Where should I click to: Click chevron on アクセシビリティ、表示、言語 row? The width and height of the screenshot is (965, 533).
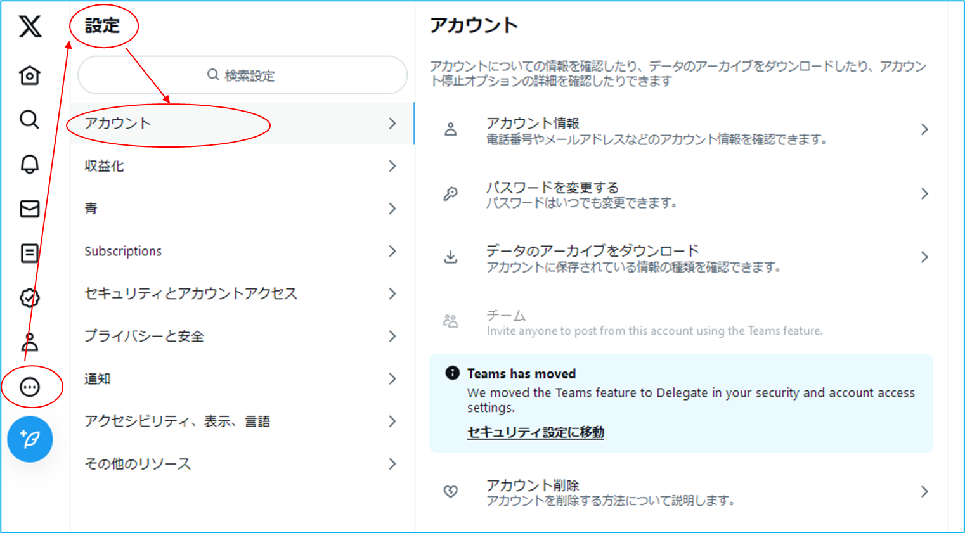pyautogui.click(x=392, y=421)
